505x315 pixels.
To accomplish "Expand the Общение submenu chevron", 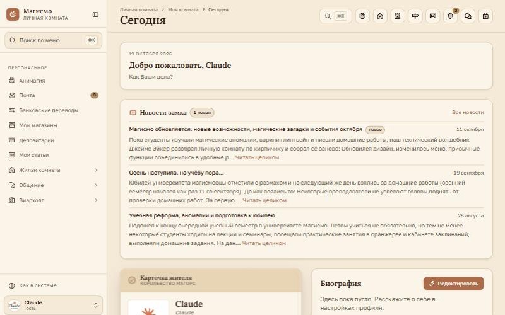I will (96, 185).
